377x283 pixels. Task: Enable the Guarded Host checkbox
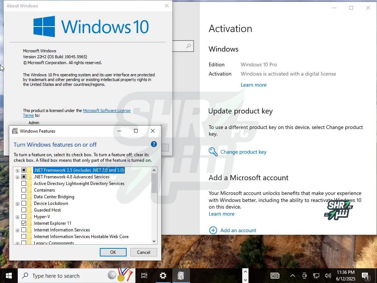(24, 210)
